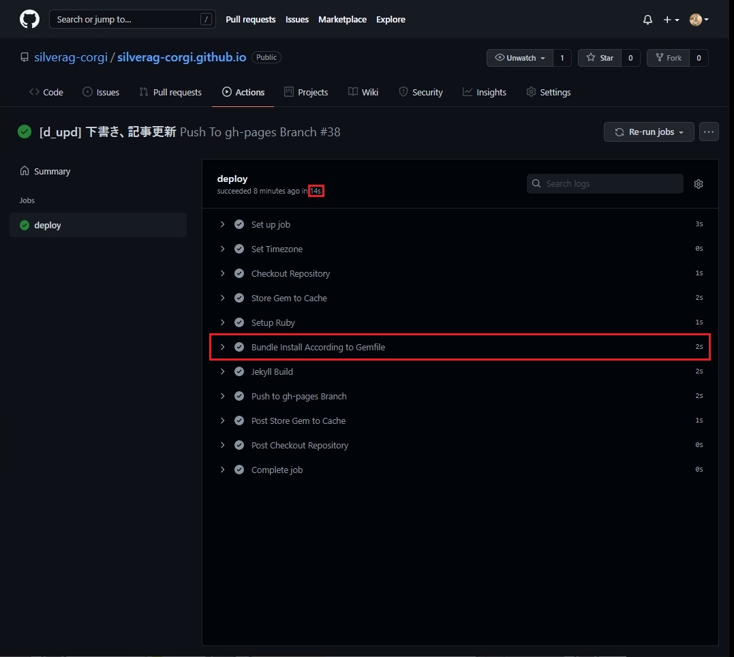
Task: Click the Set Timezone status check icon
Action: tap(239, 249)
